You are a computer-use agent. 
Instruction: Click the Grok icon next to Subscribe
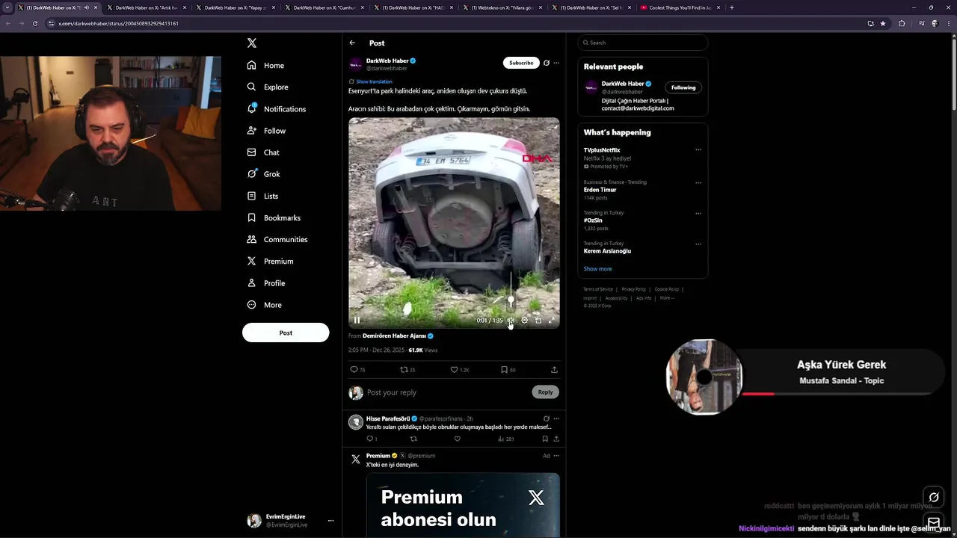(547, 63)
